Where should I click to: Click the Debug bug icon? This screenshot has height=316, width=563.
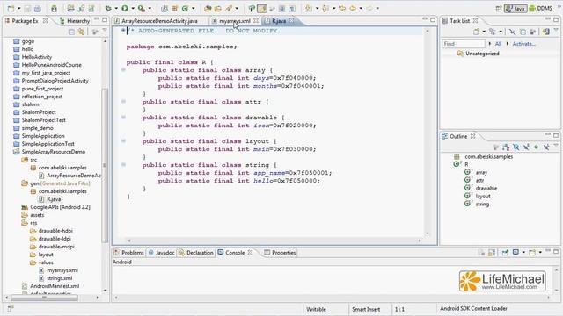[x=108, y=8]
